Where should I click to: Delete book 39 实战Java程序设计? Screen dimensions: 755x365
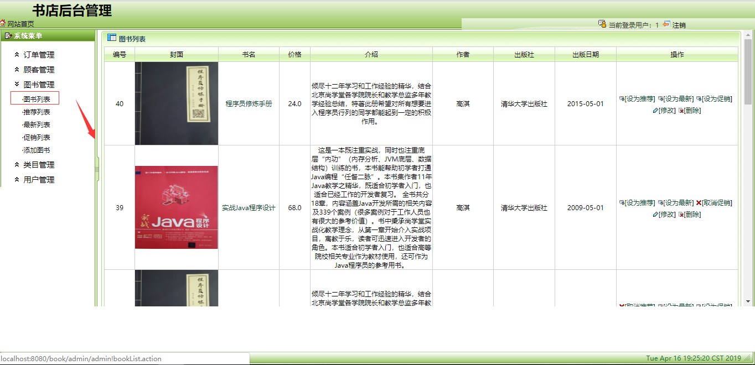(x=690, y=215)
